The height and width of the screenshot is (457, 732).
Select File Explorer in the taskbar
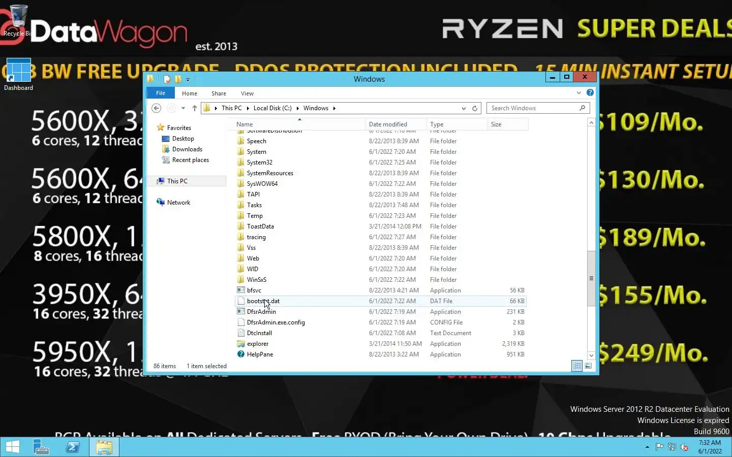click(104, 447)
